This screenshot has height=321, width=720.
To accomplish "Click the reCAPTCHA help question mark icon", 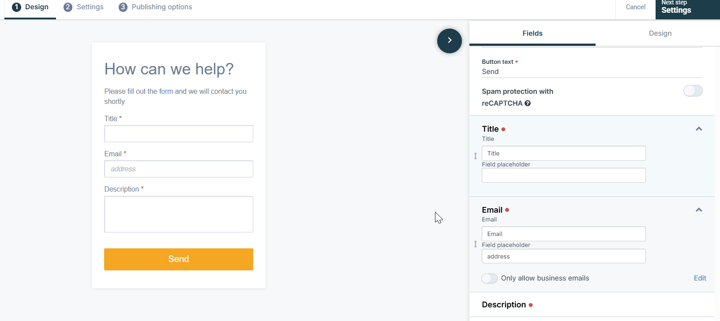I will [528, 103].
